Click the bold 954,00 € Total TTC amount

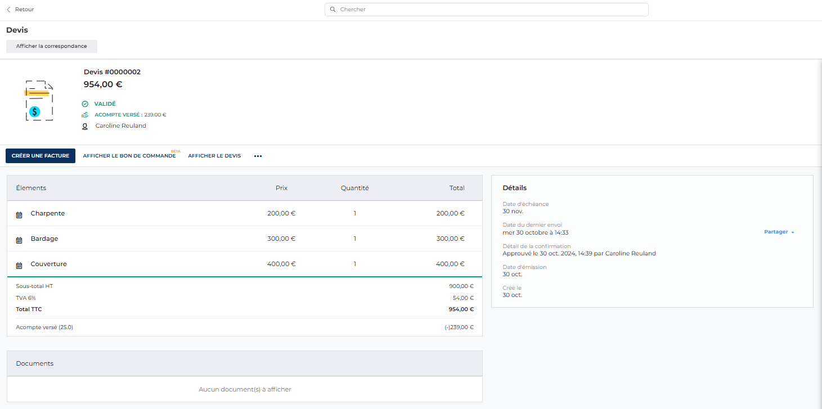point(461,309)
